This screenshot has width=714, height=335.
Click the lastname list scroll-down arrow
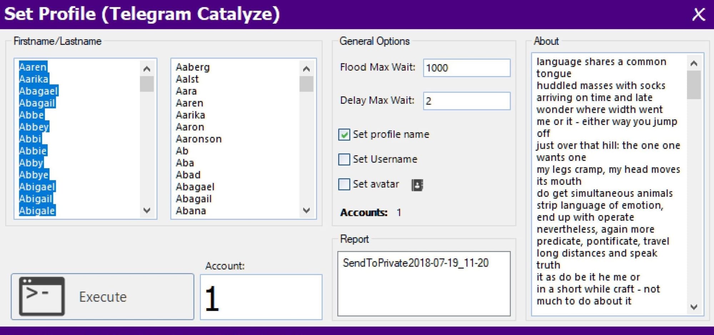tap(306, 210)
